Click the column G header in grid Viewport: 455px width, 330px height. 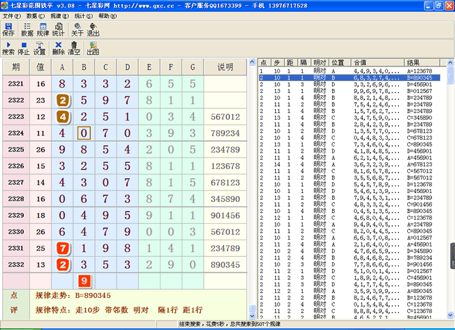[x=193, y=67]
